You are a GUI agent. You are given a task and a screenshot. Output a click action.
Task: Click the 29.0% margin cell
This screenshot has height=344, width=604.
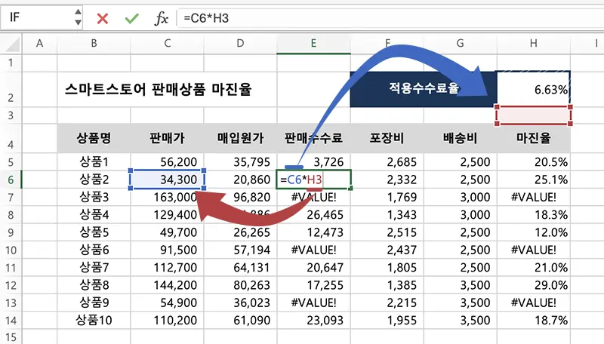[534, 285]
